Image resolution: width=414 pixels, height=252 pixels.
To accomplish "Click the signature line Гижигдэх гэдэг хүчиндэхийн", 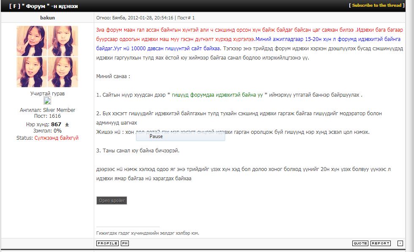I will (x=148, y=233).
